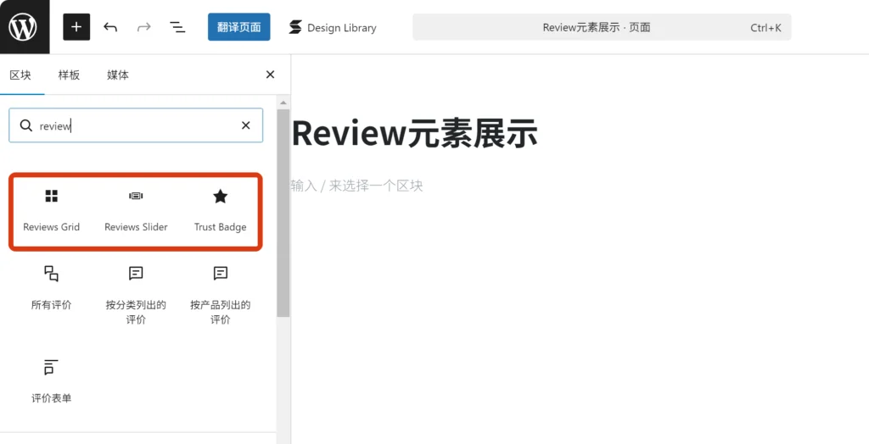Image resolution: width=869 pixels, height=444 pixels.
Task: Open the document overview list view
Action: (x=177, y=27)
